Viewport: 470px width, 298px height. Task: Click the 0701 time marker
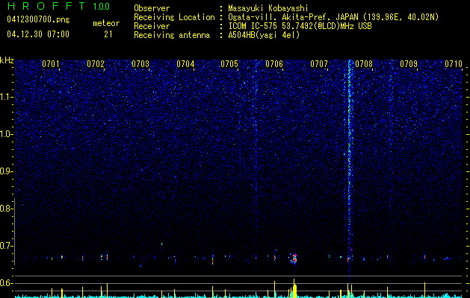(51, 64)
